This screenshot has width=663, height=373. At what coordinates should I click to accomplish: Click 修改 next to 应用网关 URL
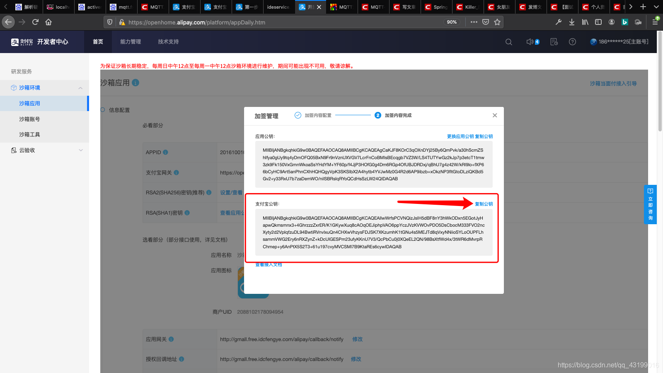(358, 339)
